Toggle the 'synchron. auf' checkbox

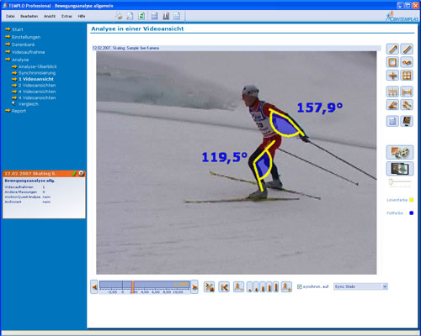click(300, 286)
